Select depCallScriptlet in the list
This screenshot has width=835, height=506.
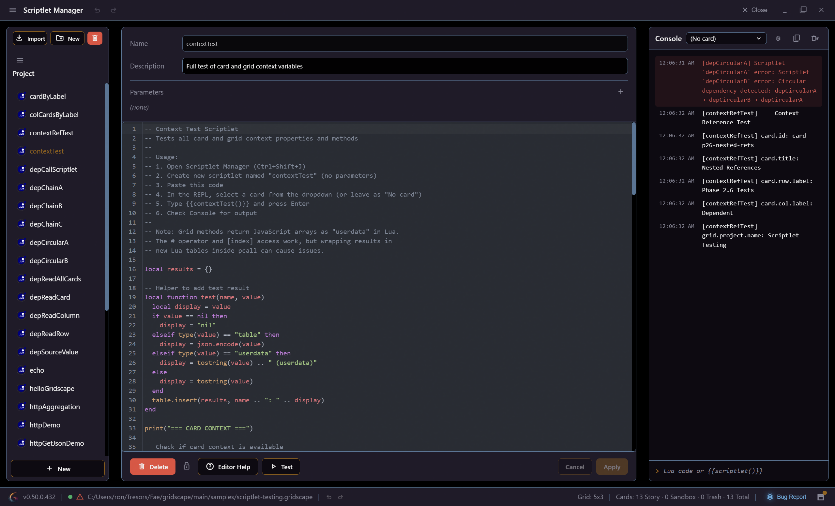(53, 169)
